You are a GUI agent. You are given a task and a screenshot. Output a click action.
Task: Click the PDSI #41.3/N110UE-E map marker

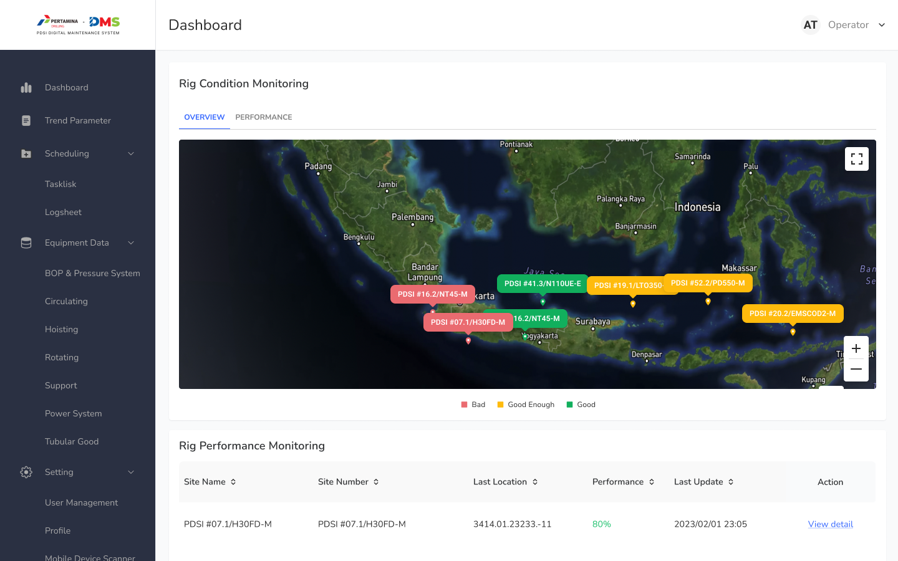click(542, 283)
